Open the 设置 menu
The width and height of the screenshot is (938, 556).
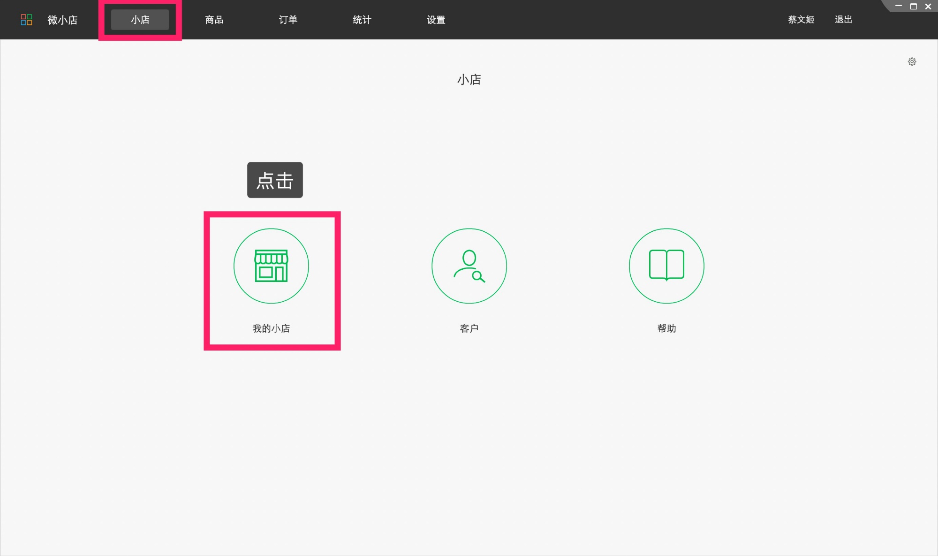pos(436,19)
